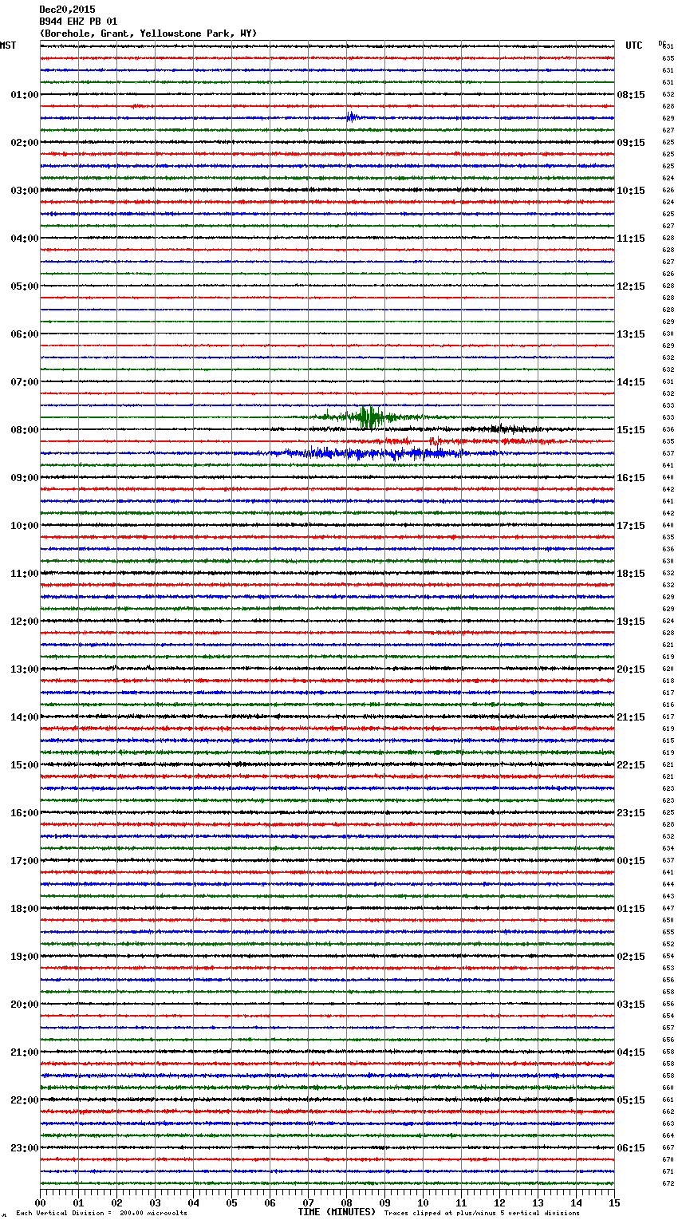Click the 13:15 UTC time label
Screen dimensions: 678x1224
click(631, 334)
